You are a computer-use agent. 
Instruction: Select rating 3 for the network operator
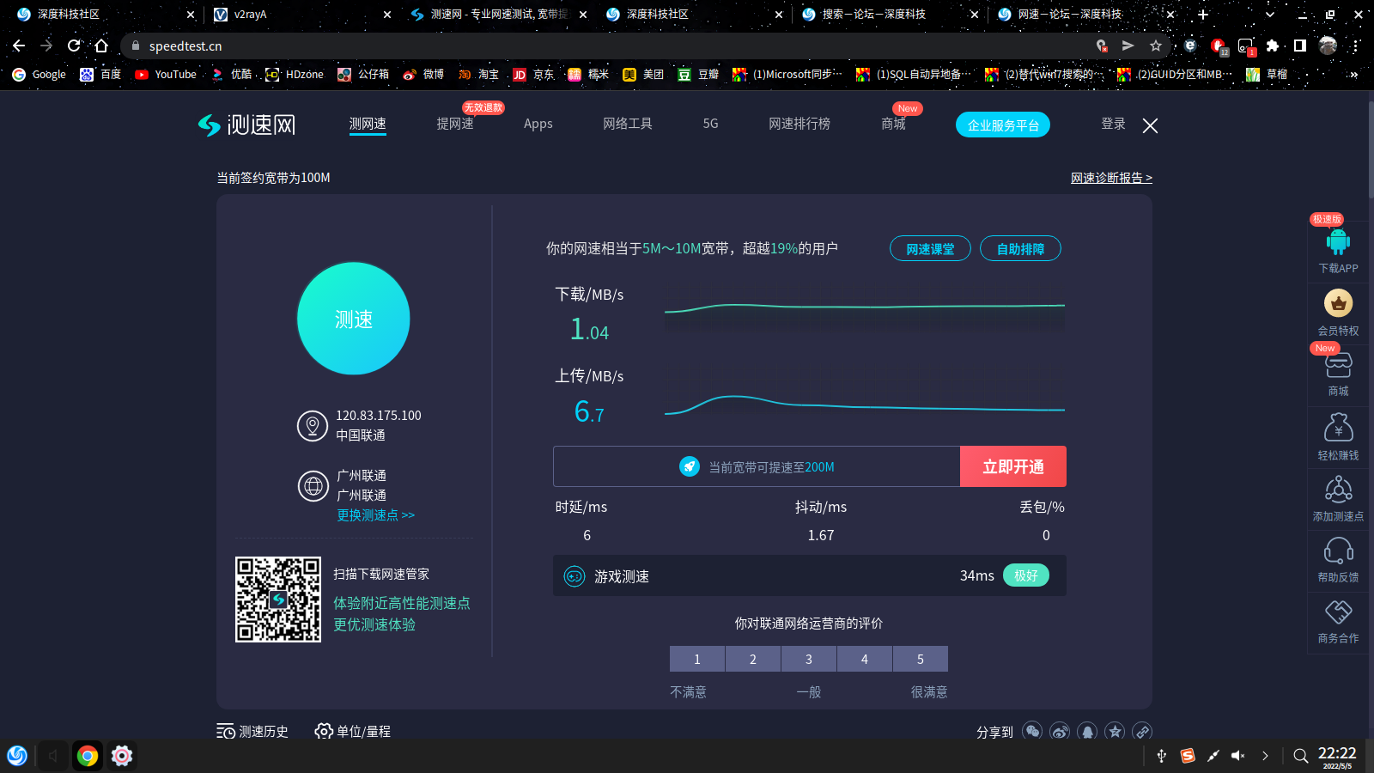pyautogui.click(x=808, y=659)
